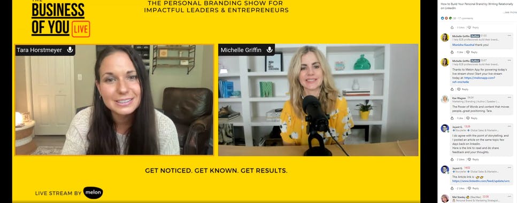Open Jayant G.'s profile avatar
This screenshot has width=517, height=203.
point(445,128)
